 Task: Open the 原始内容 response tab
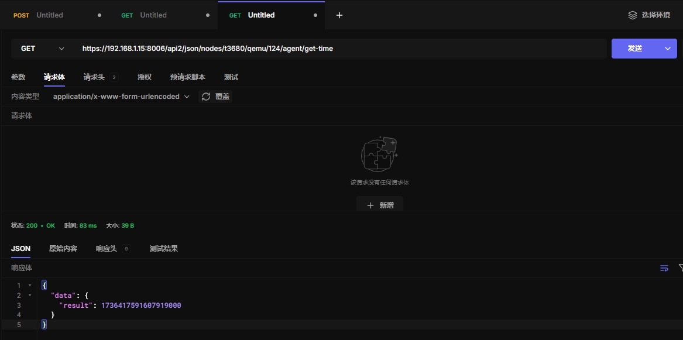point(63,249)
